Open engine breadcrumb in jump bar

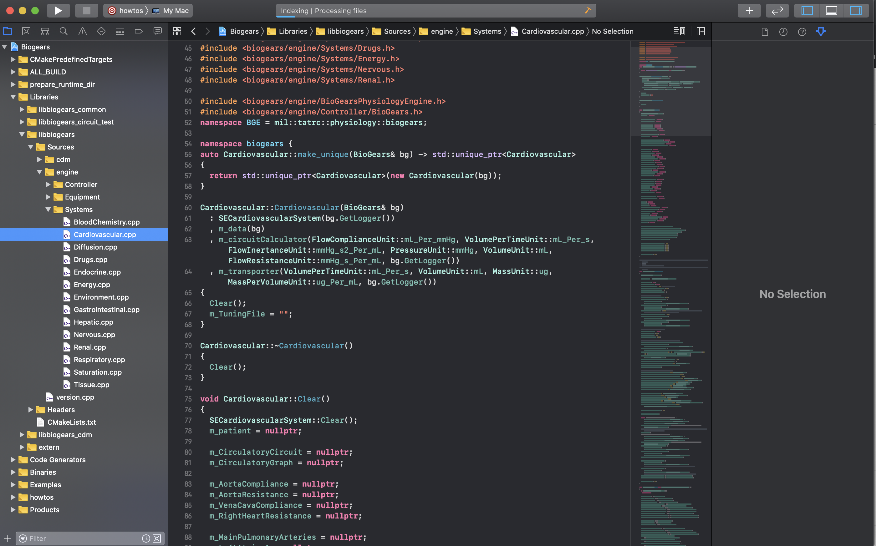(x=436, y=31)
